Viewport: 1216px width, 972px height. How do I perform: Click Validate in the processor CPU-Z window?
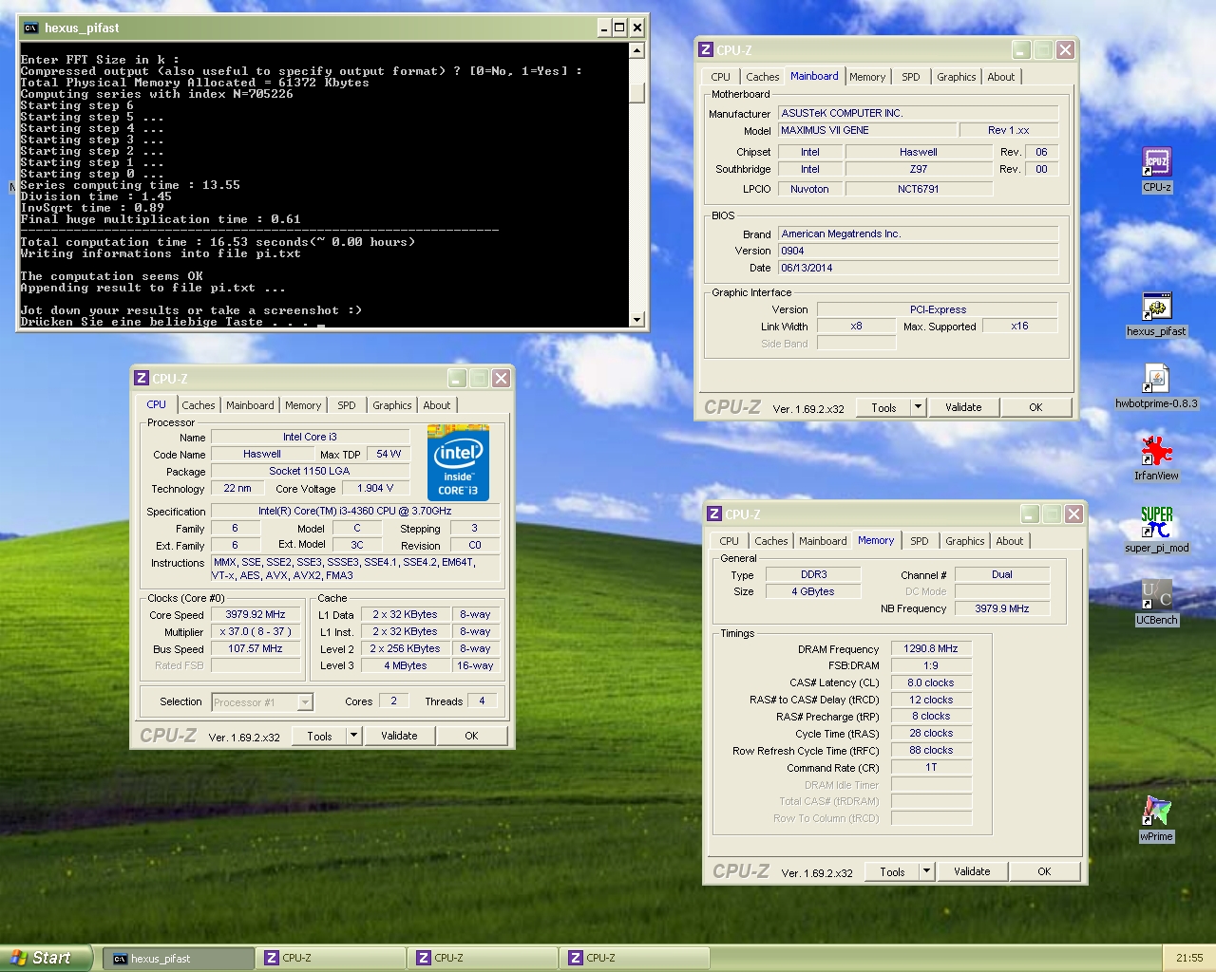tap(399, 737)
